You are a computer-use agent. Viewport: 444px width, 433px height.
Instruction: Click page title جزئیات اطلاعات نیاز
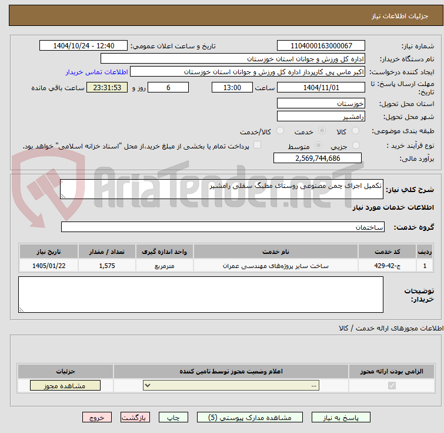click(399, 16)
